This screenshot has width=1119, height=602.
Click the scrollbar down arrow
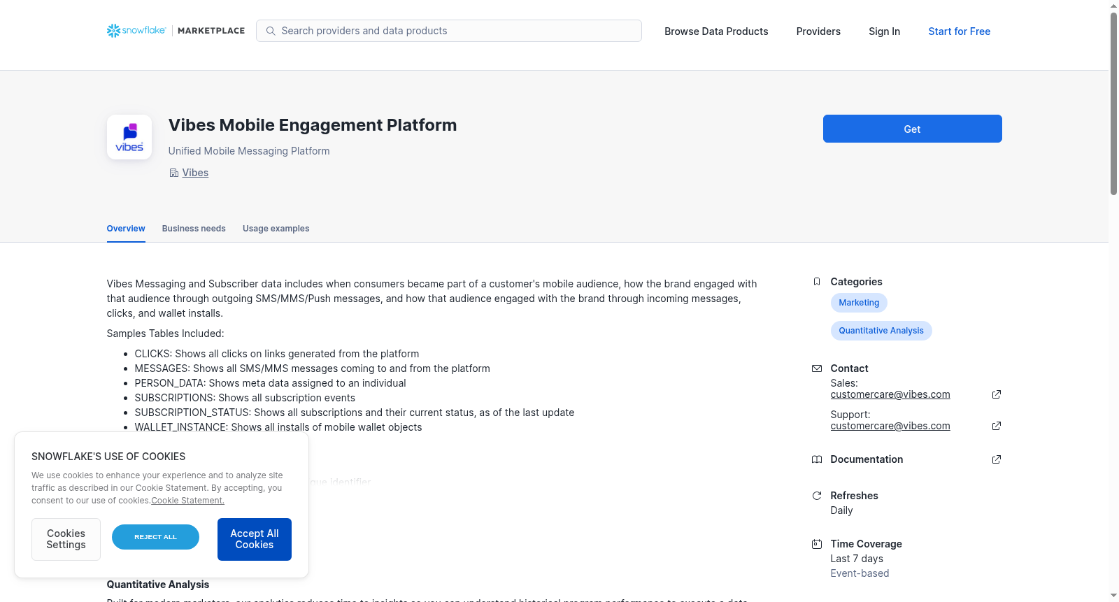(1113, 596)
